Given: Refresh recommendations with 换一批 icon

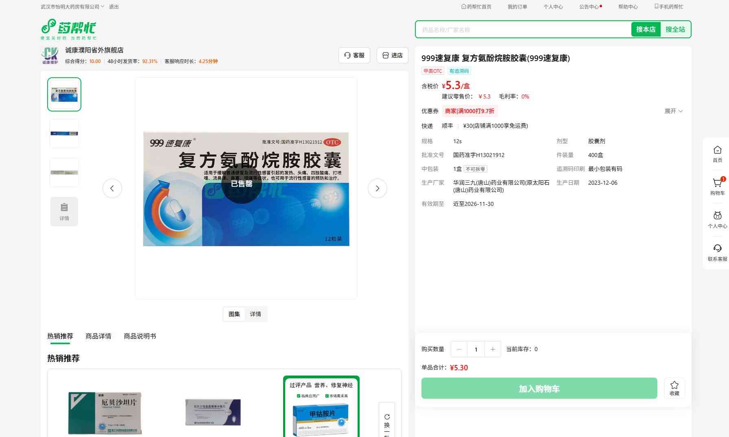Looking at the screenshot, I should click(387, 420).
